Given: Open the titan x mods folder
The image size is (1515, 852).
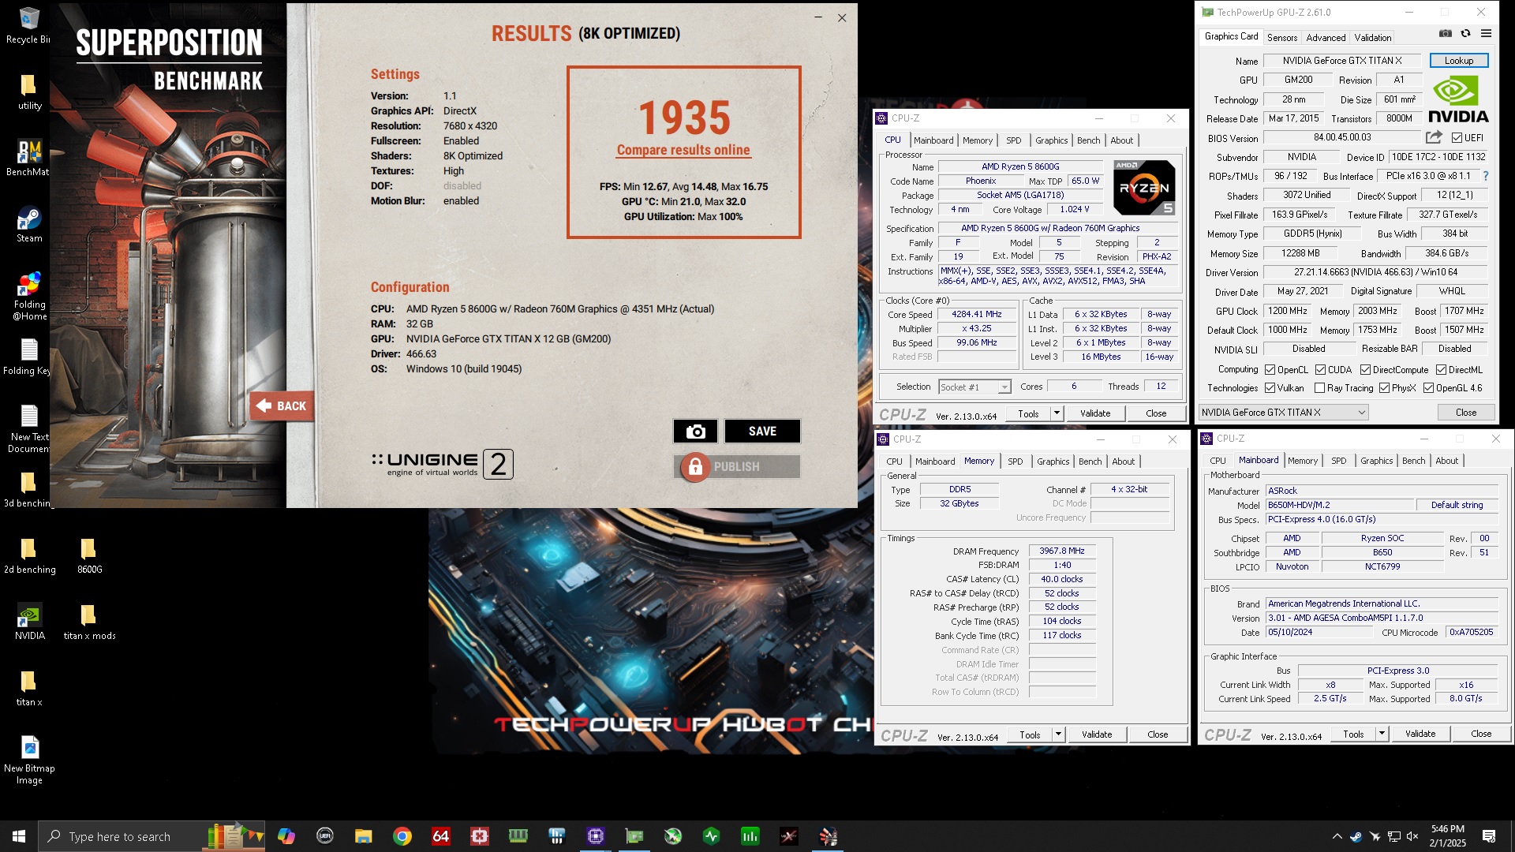Looking at the screenshot, I should [89, 622].
